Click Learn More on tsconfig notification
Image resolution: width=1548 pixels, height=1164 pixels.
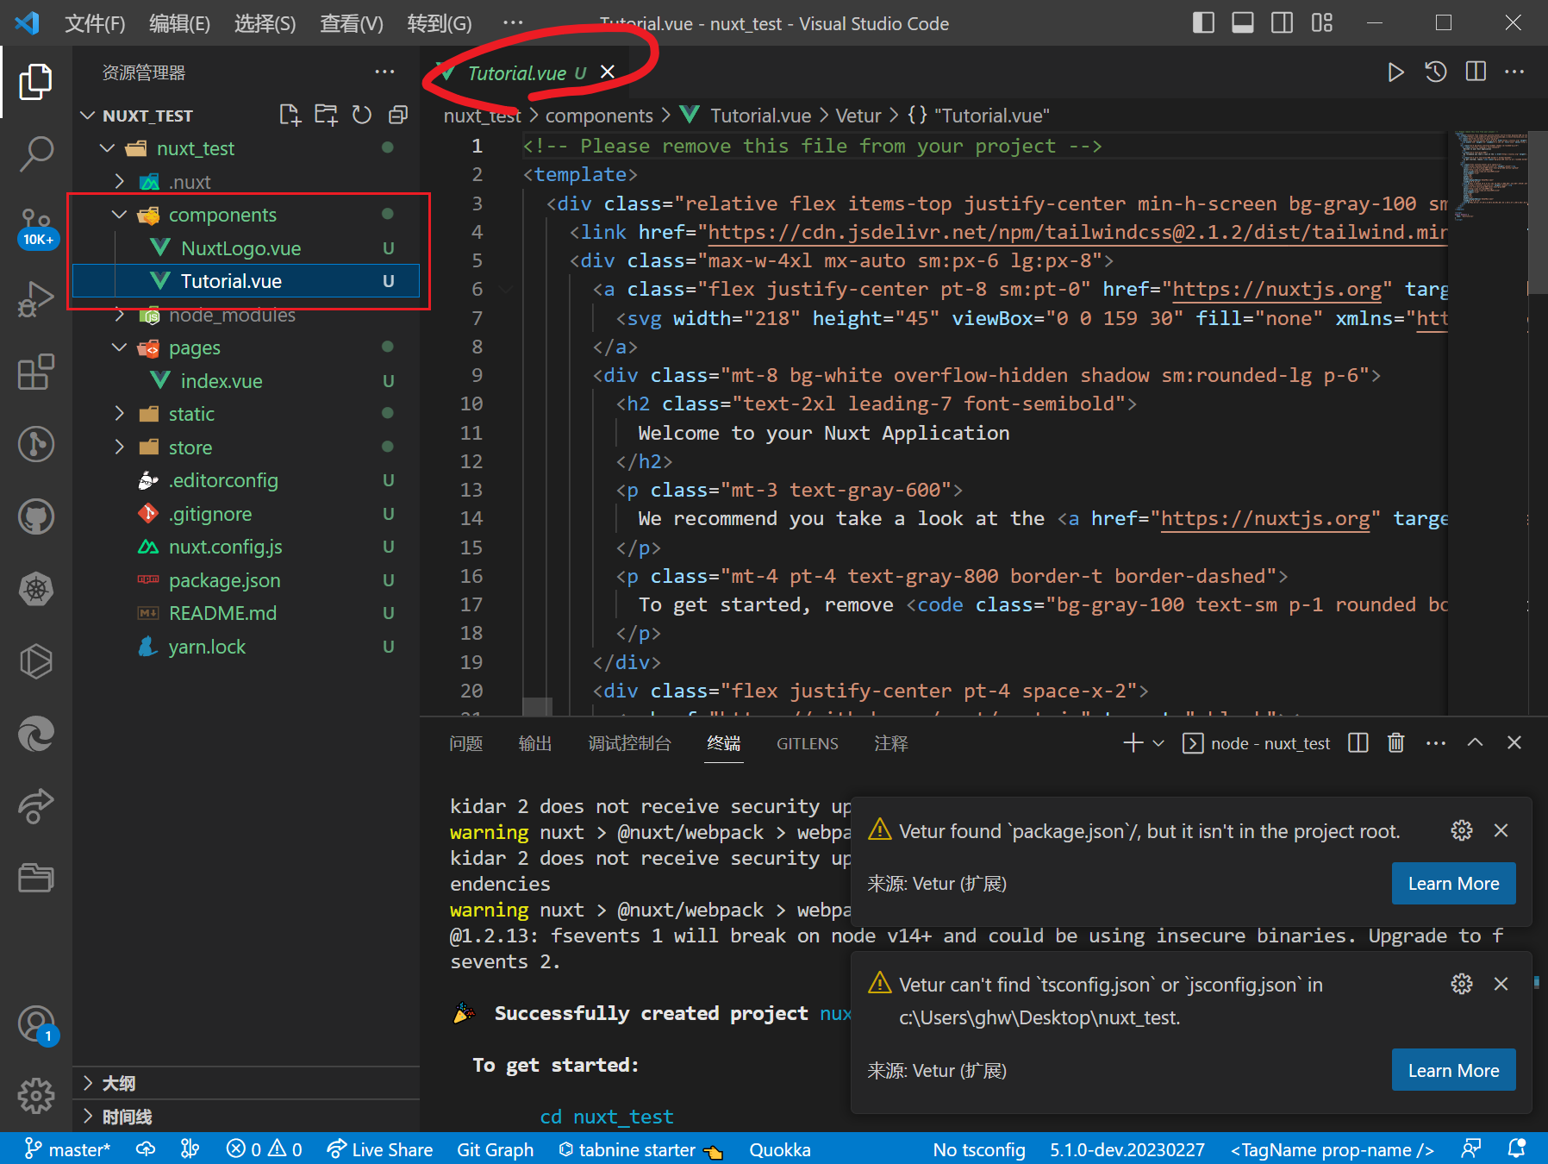pyautogui.click(x=1453, y=1070)
